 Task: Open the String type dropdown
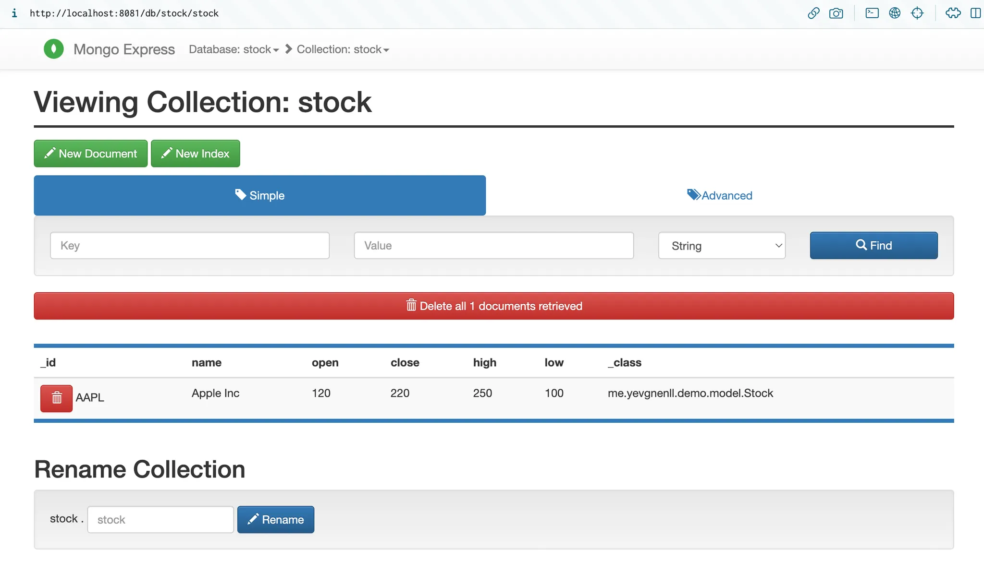(x=722, y=246)
